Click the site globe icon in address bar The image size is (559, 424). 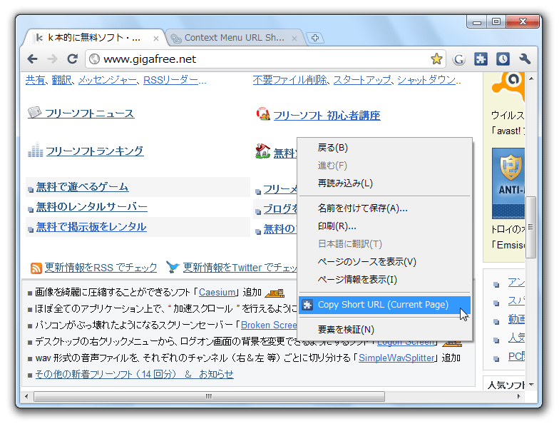tap(94, 59)
